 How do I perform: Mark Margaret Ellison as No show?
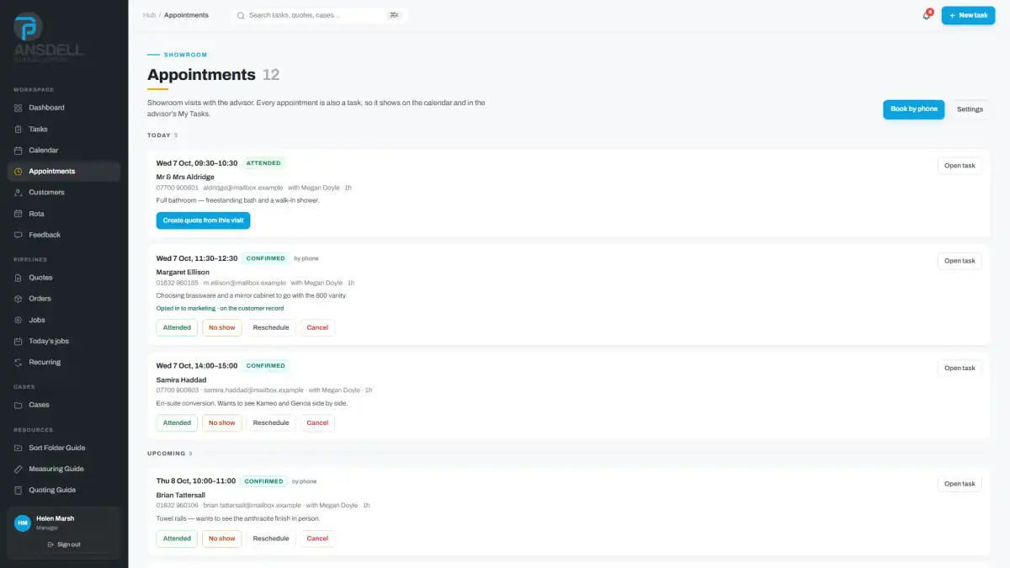point(222,327)
